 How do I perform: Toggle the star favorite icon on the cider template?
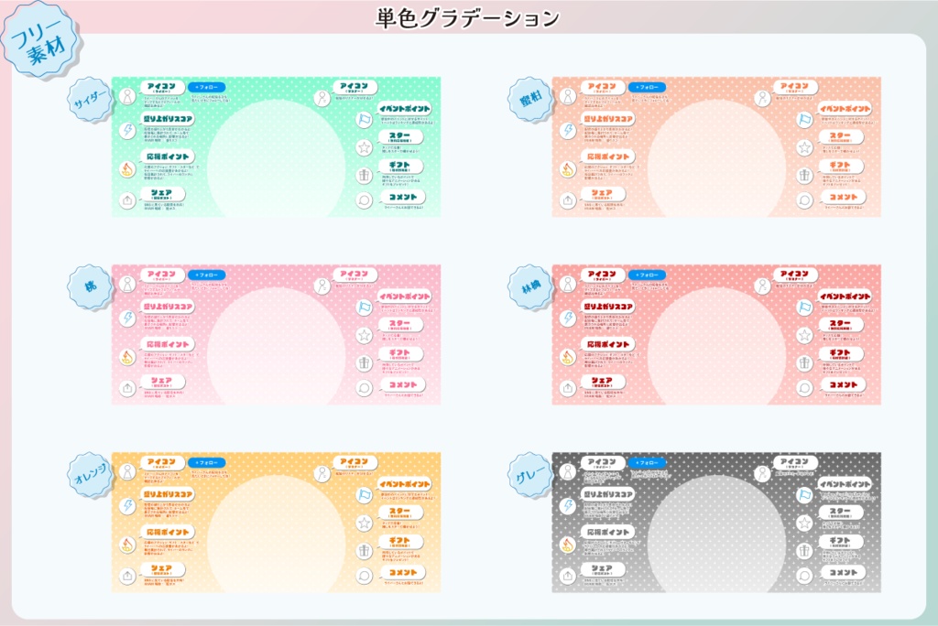click(363, 146)
